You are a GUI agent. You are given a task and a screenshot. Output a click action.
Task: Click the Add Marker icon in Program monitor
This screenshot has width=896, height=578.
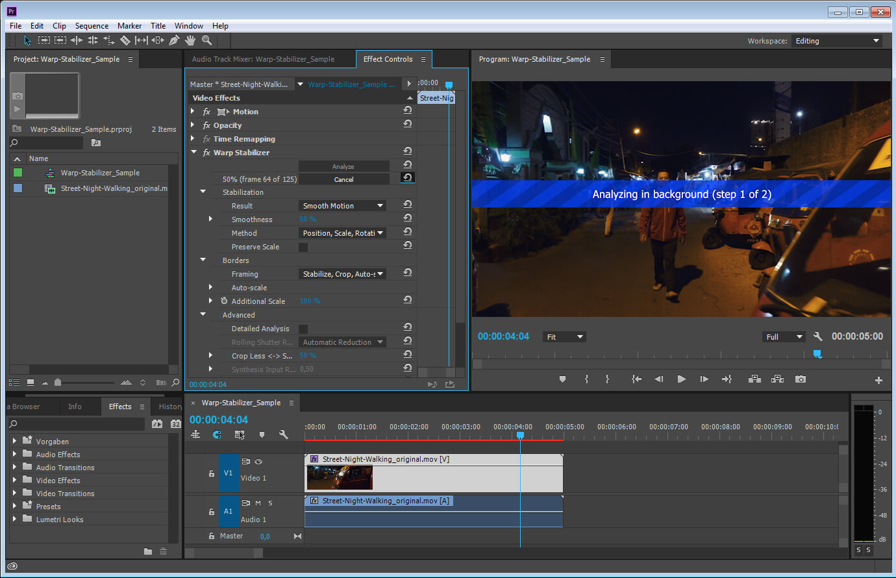[x=562, y=379]
